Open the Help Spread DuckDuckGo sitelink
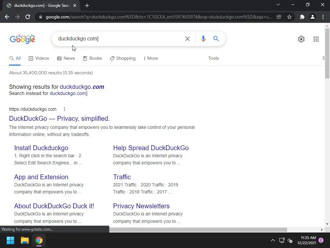The height and width of the screenshot is (248, 330). [151, 148]
